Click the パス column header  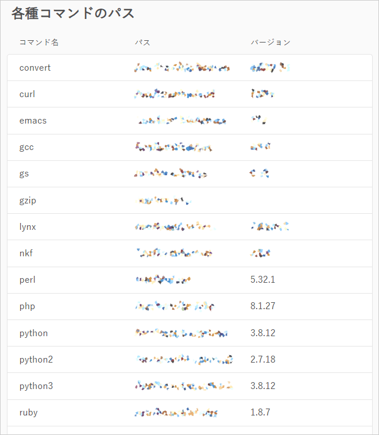coord(142,43)
